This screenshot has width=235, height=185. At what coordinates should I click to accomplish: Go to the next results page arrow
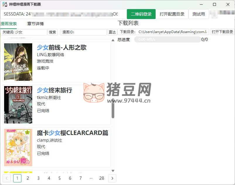[x=112, y=178]
